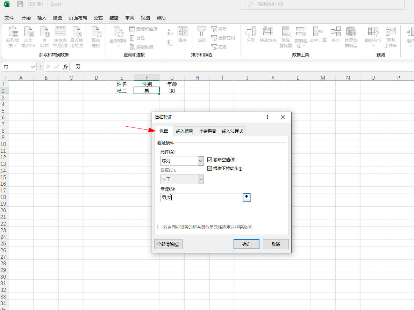Open the Insert (插入) ribbon tab
This screenshot has width=414, height=310.
(x=42, y=18)
